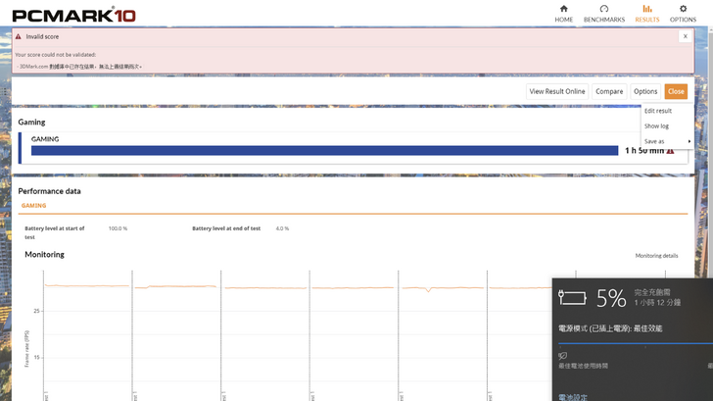Adjust the power mode slider

point(635,343)
